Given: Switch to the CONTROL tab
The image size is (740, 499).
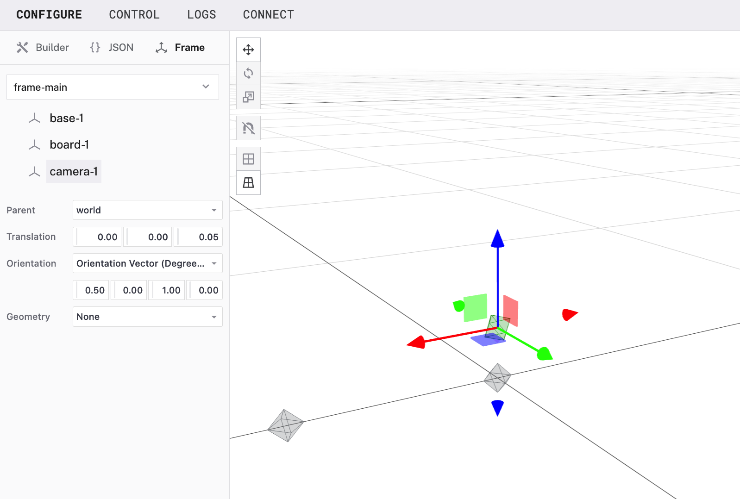Looking at the screenshot, I should click(x=134, y=15).
